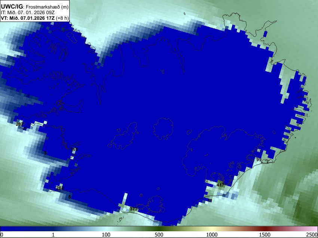Select the colour scale label 500
Screen dimensions: 318x238
pyautogui.click(x=159, y=235)
